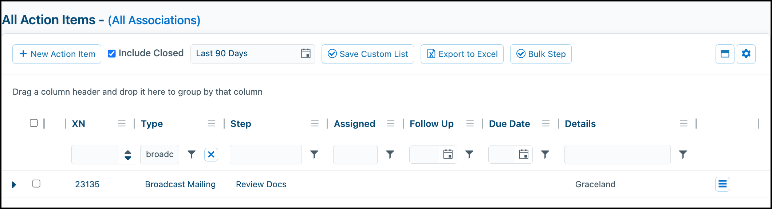Open the Last 90 Days date range dropdown
The image size is (772, 209).
pos(253,54)
